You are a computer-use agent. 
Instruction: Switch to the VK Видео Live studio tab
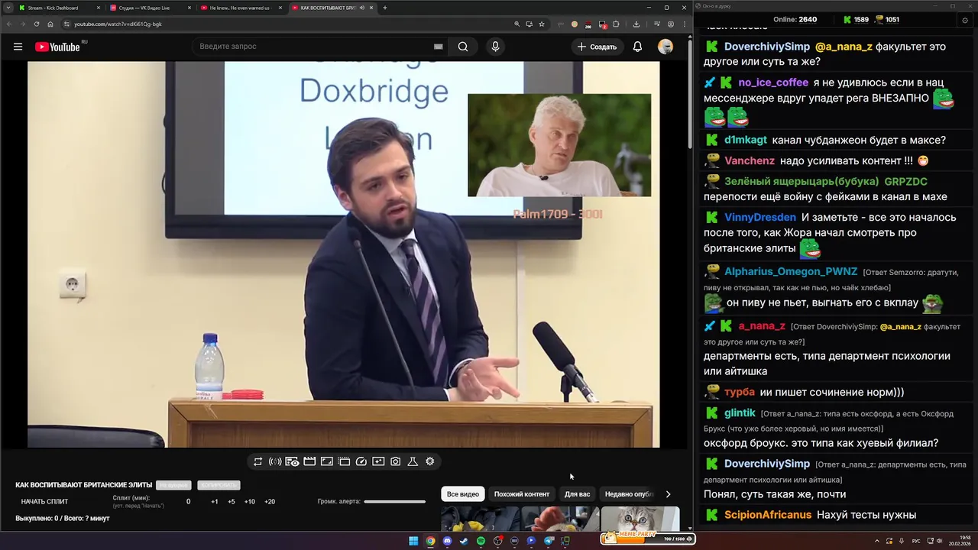(x=150, y=8)
